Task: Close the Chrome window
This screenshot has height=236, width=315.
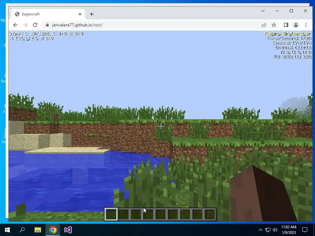Action: click(305, 11)
